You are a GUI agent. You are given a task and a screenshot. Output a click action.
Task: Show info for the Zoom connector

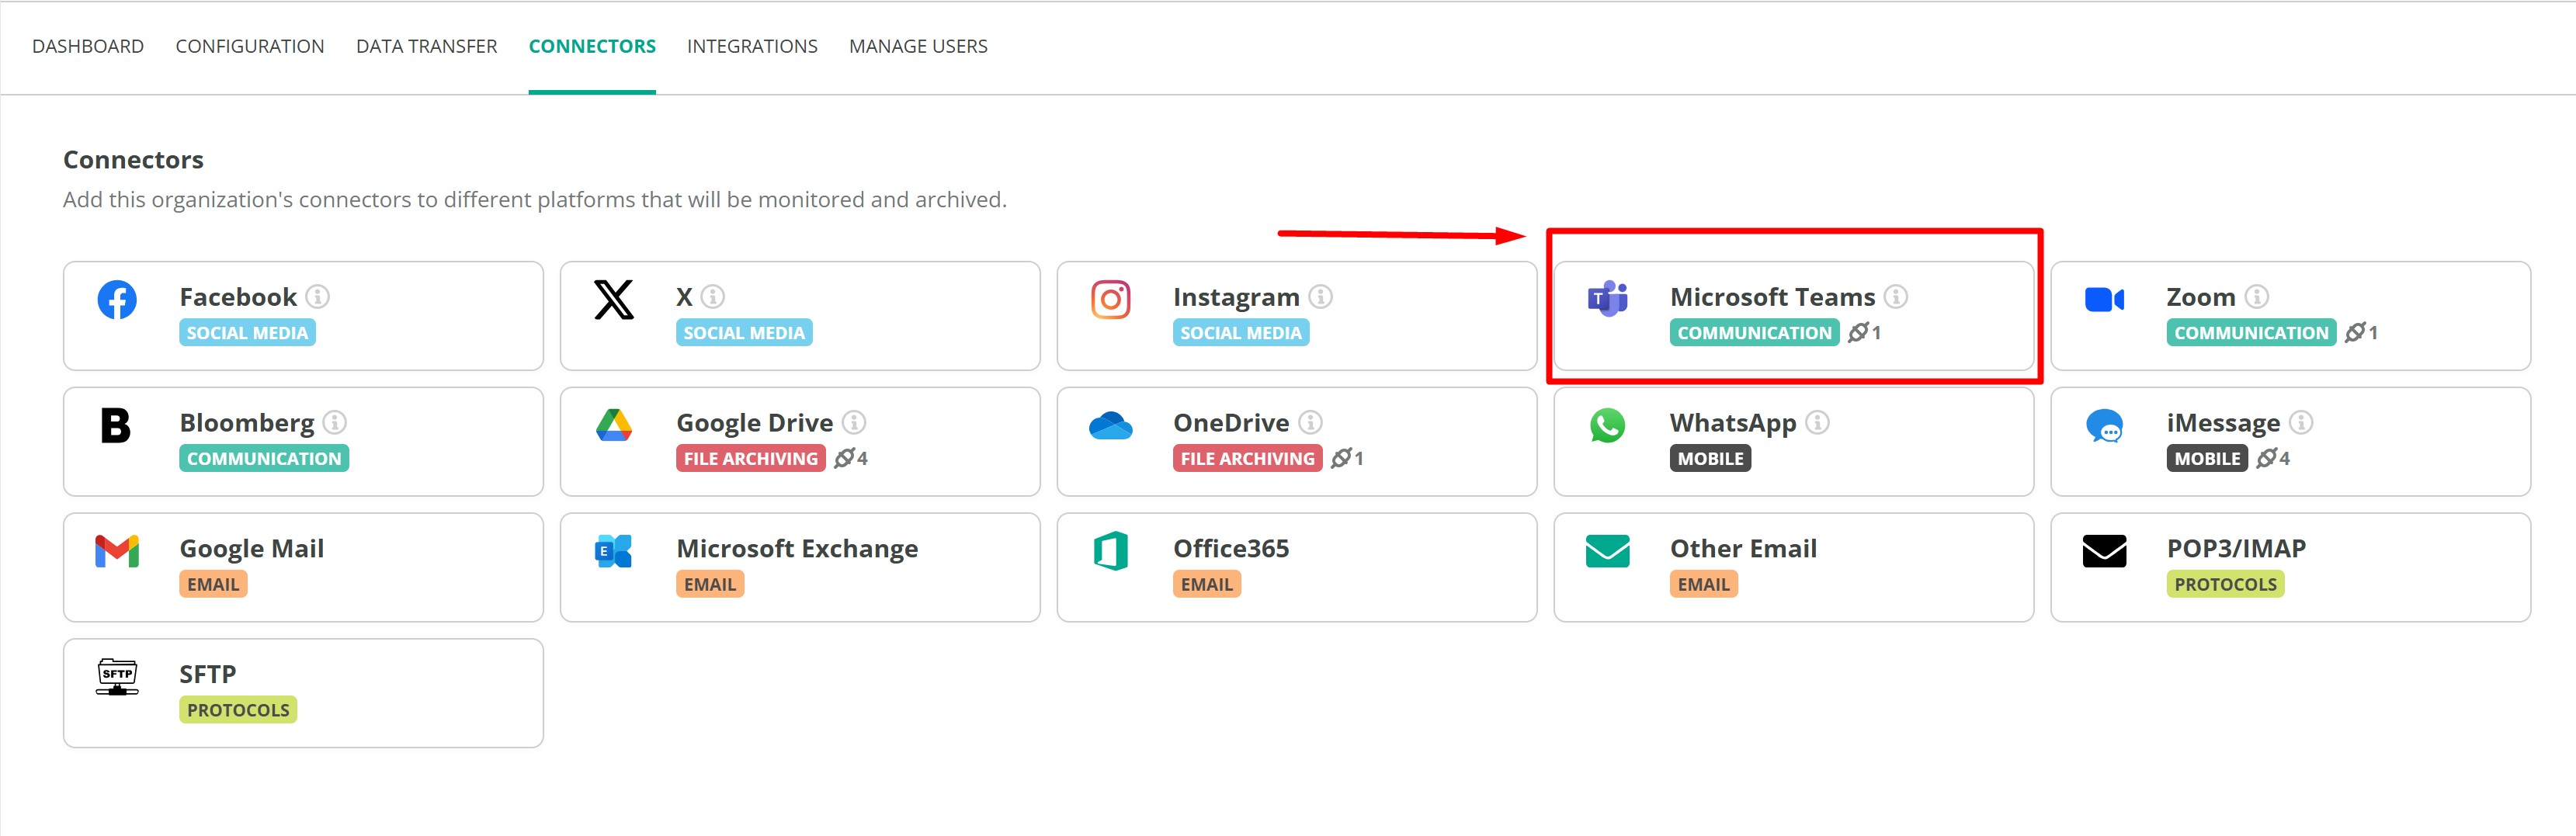point(2256,297)
